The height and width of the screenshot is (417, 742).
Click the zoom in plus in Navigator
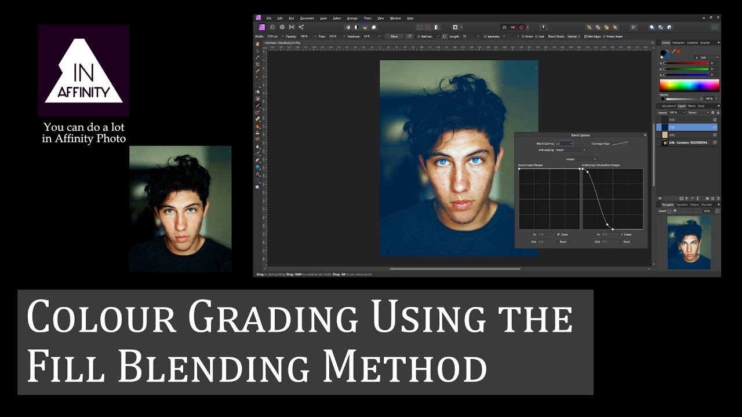click(x=717, y=211)
